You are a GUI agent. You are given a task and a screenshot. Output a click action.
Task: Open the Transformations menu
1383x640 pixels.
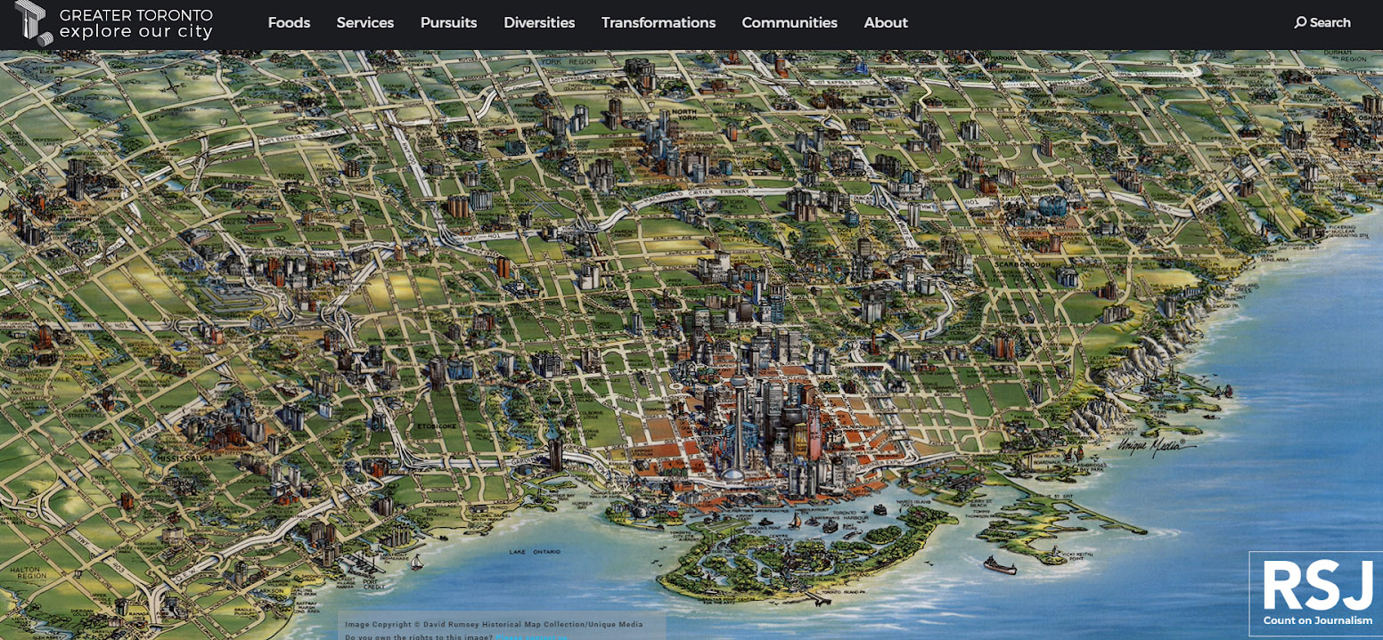tap(659, 22)
